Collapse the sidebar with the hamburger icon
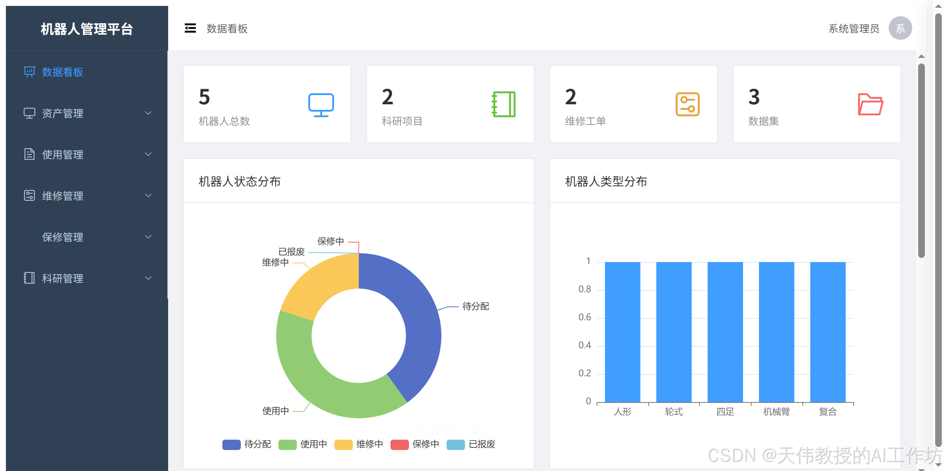 pyautogui.click(x=190, y=28)
